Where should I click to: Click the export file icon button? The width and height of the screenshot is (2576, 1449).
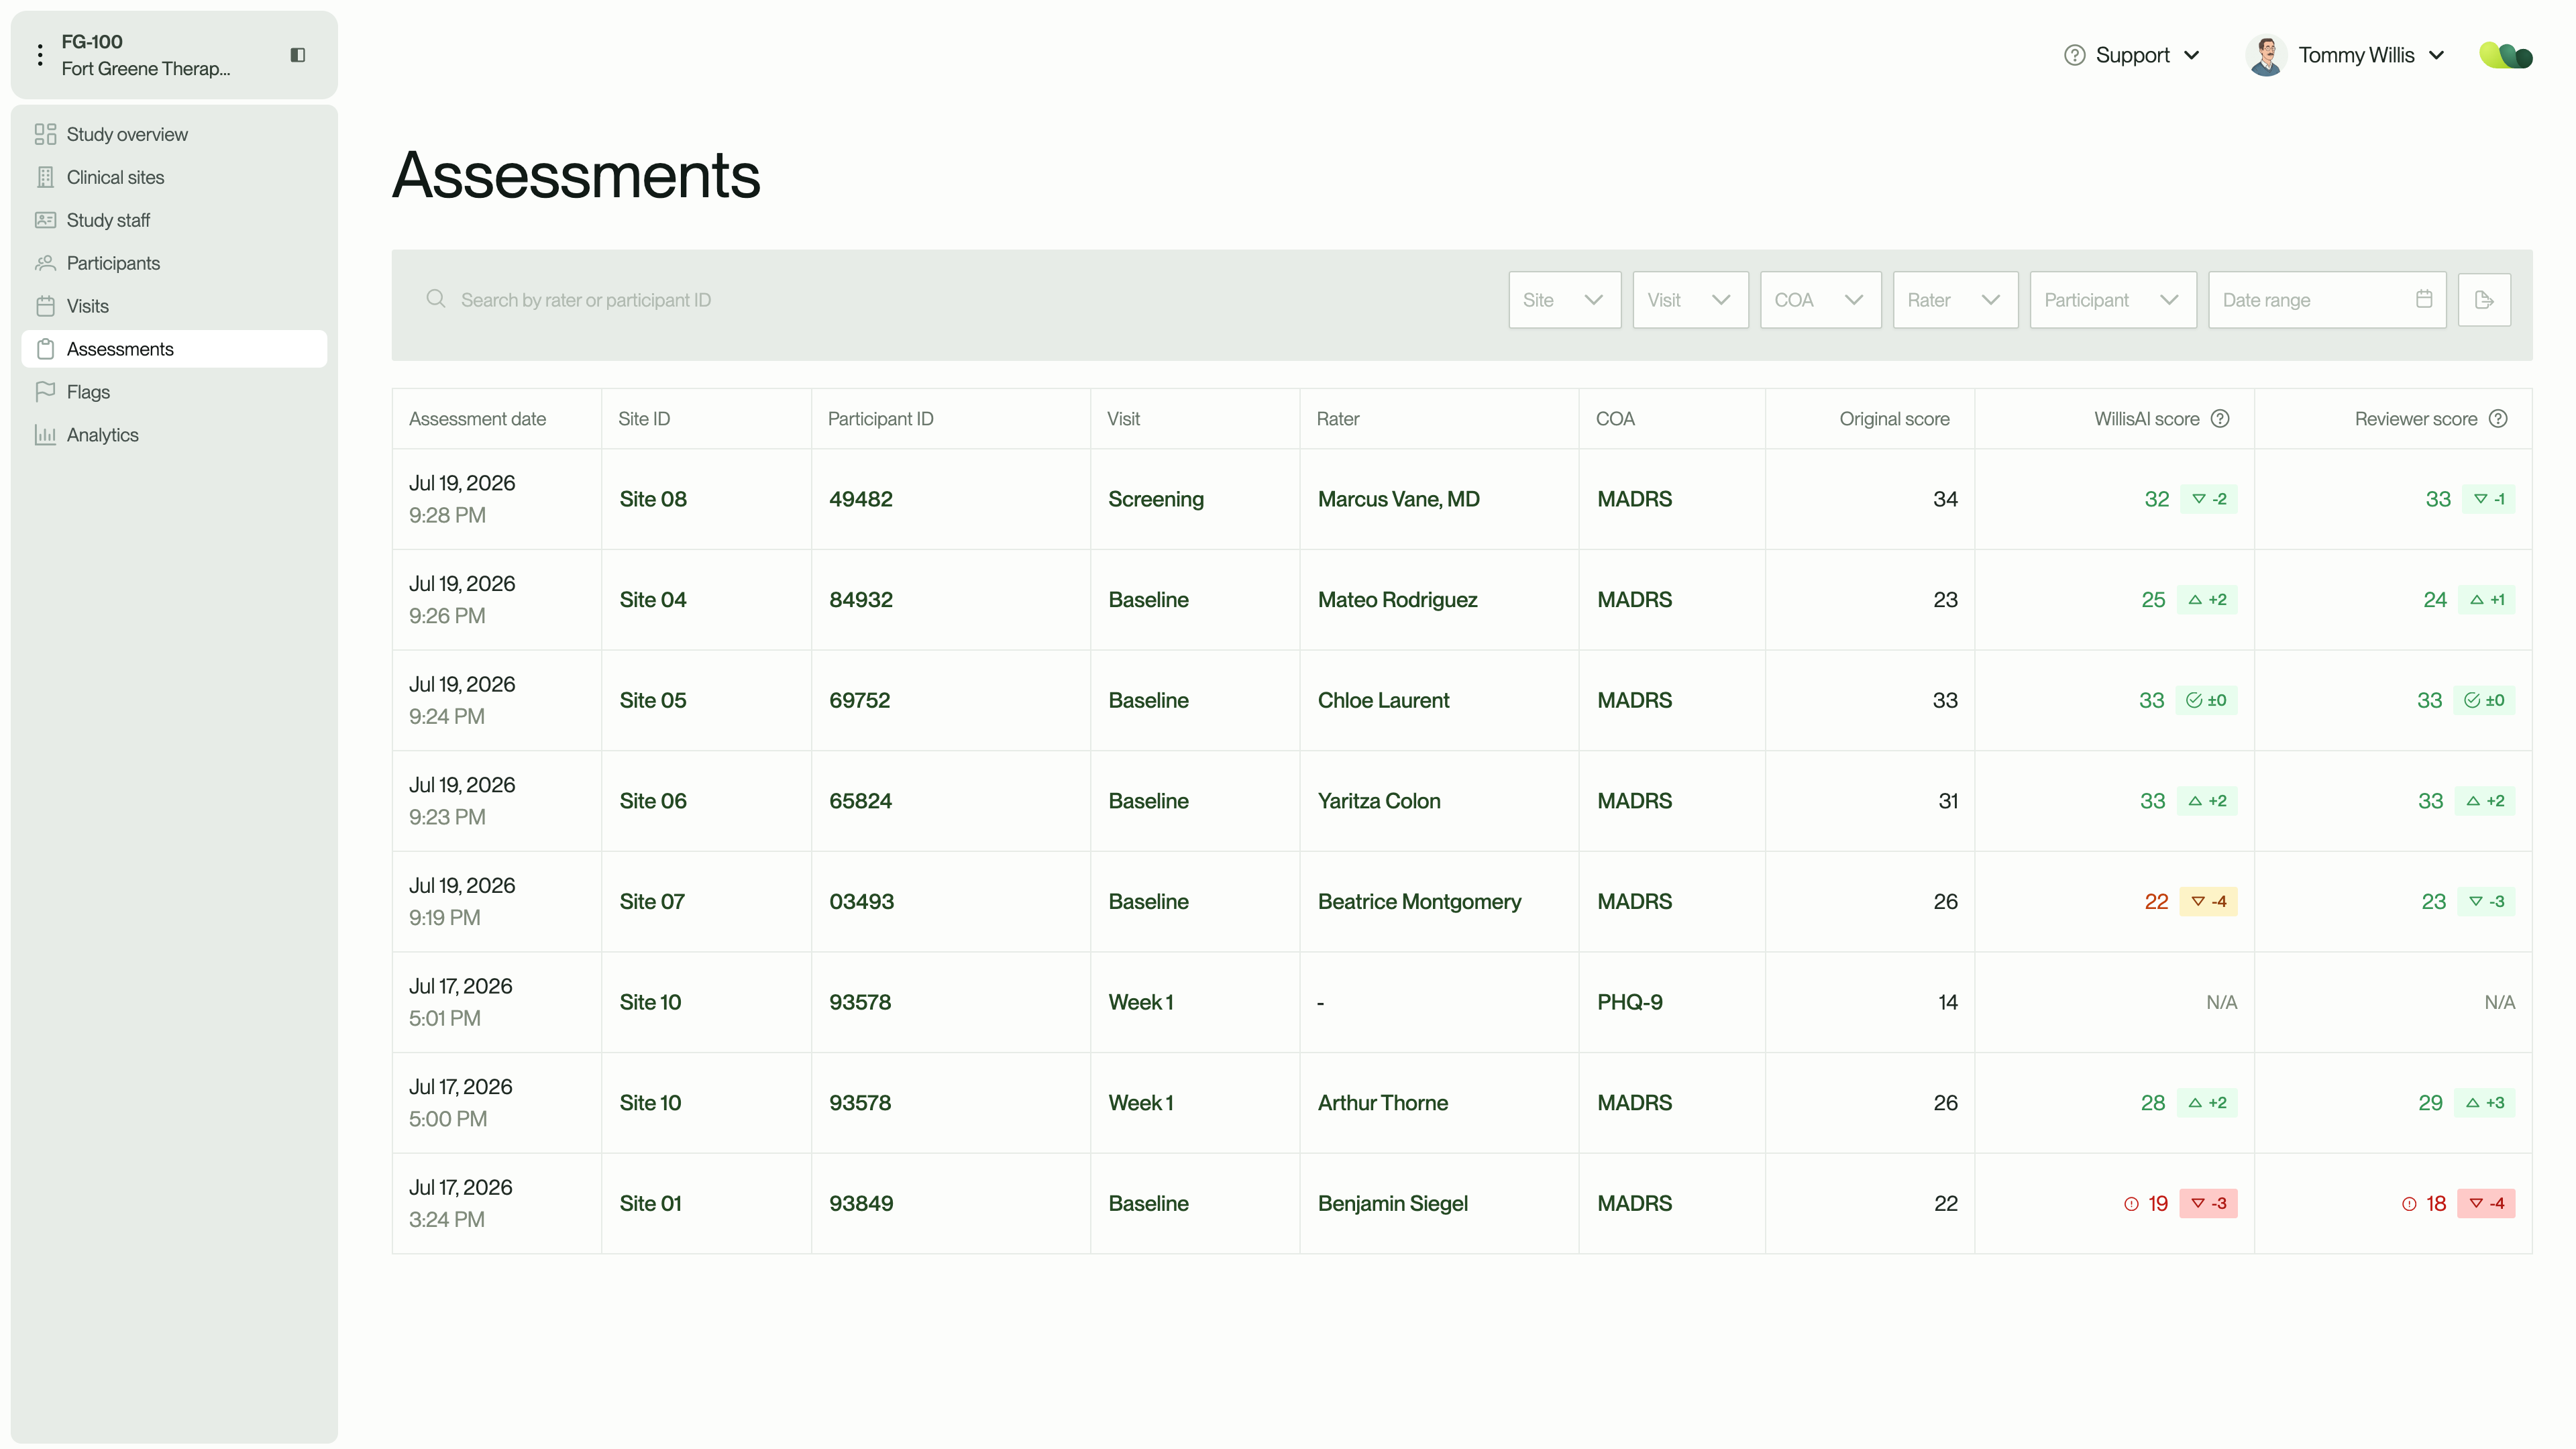coord(2484,300)
